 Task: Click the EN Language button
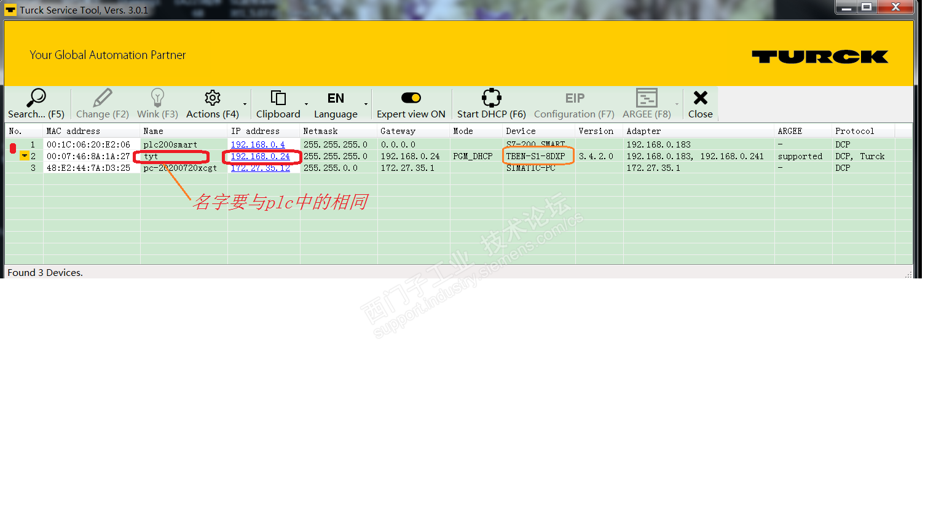click(x=336, y=103)
